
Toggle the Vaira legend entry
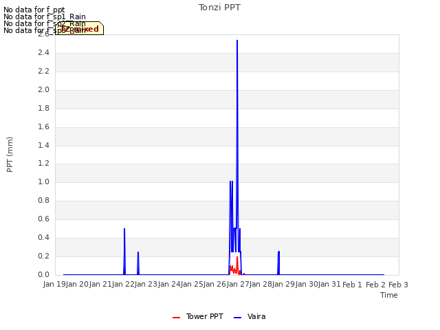coord(250,316)
